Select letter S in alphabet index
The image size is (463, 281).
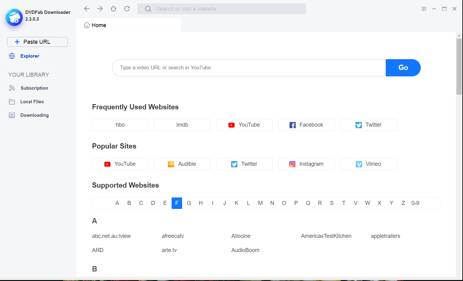click(332, 203)
